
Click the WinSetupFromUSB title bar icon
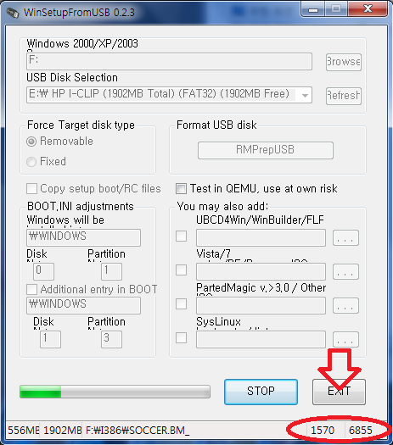coord(13,13)
